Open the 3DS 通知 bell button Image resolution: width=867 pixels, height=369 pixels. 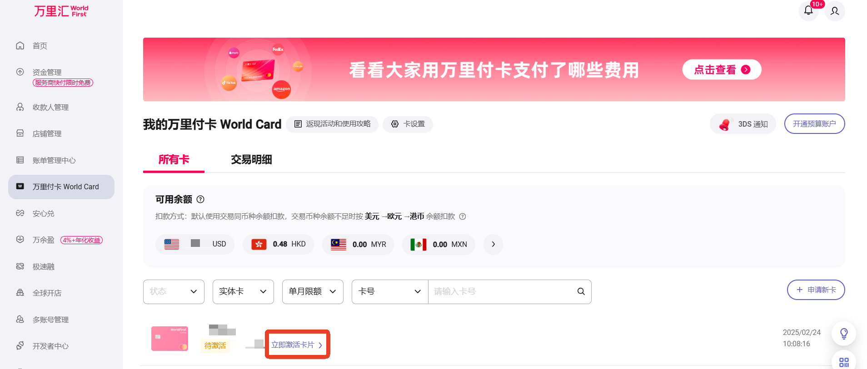tap(743, 124)
